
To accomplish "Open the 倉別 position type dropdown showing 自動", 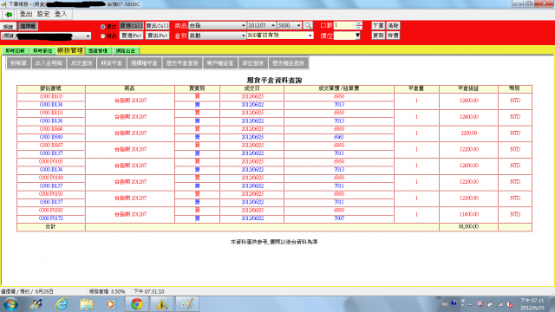I will 217,36.
